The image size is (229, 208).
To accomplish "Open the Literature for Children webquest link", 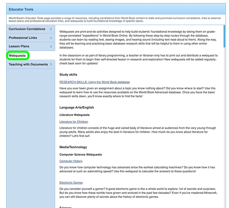I will point(74,122).
